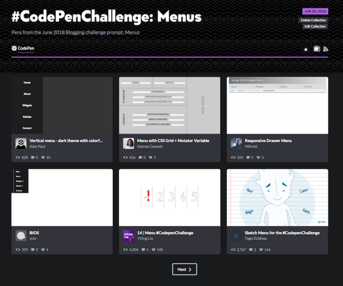Click the CodePen logo icon
Viewport: 343px width, 286px height.
(x=14, y=48)
